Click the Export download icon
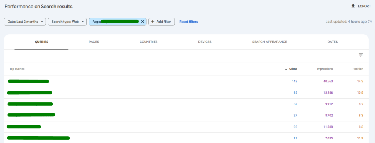 (x=353, y=7)
